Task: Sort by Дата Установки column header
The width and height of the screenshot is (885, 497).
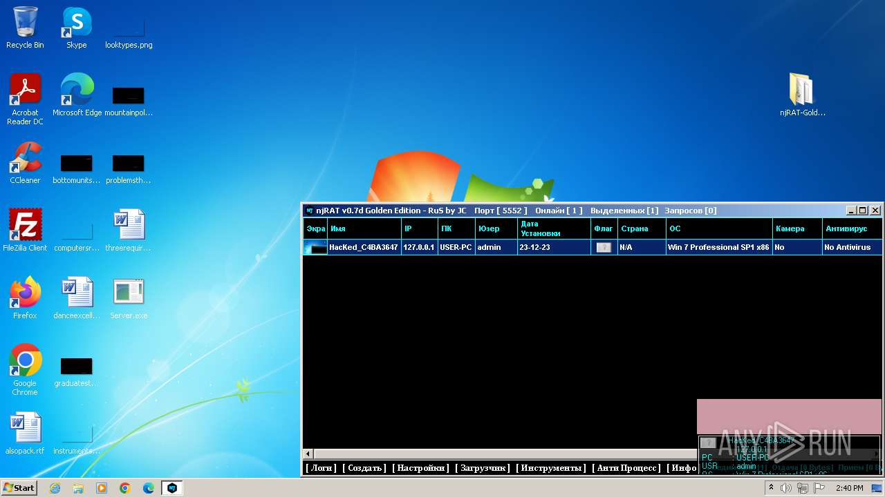Action: [x=555, y=228]
